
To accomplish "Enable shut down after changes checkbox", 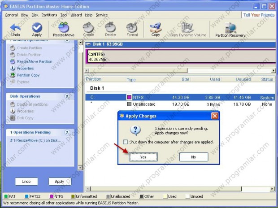I will (x=126, y=142).
